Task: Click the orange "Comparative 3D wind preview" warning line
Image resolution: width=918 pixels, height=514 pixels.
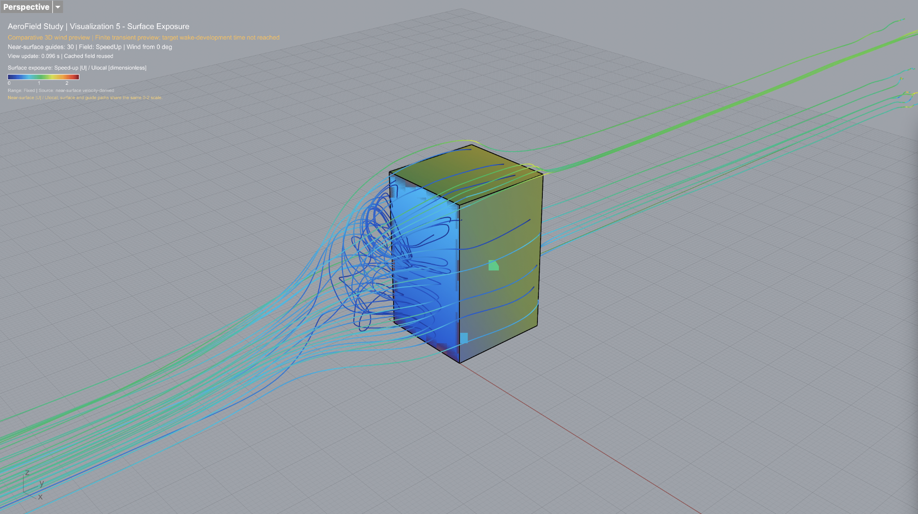Action: click(x=143, y=38)
